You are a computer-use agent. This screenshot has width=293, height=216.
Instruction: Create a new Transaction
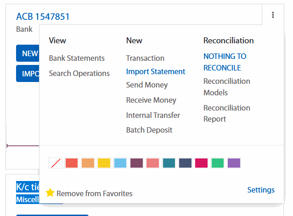pyautogui.click(x=145, y=58)
